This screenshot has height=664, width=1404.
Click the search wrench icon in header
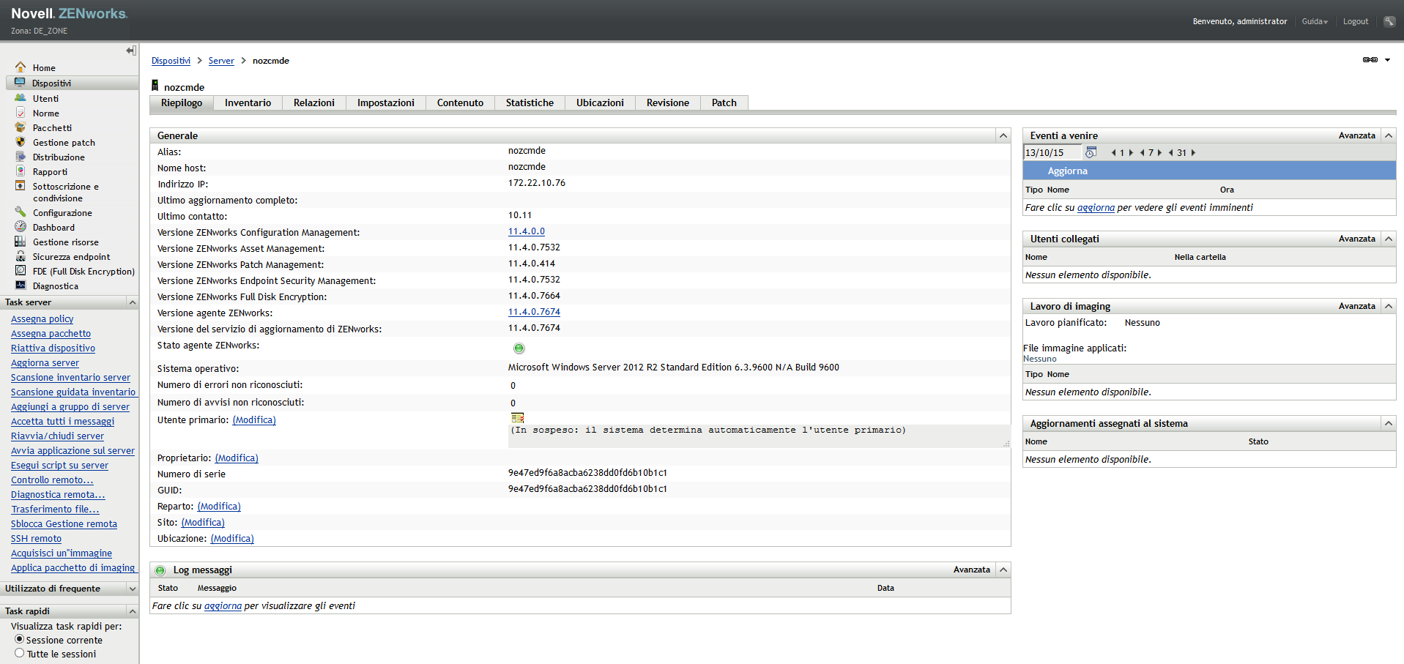click(1389, 21)
